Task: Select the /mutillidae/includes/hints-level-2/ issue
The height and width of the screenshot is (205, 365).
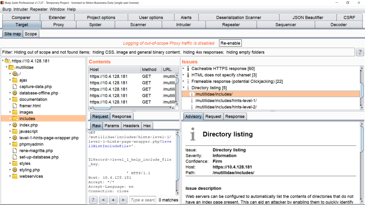Action: click(226, 107)
